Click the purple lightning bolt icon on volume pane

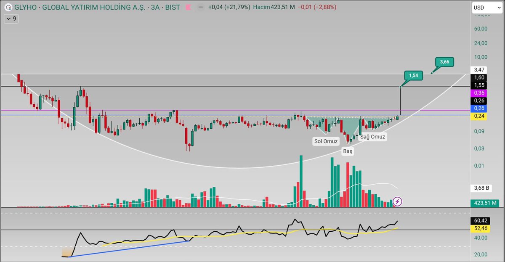pos(398,201)
